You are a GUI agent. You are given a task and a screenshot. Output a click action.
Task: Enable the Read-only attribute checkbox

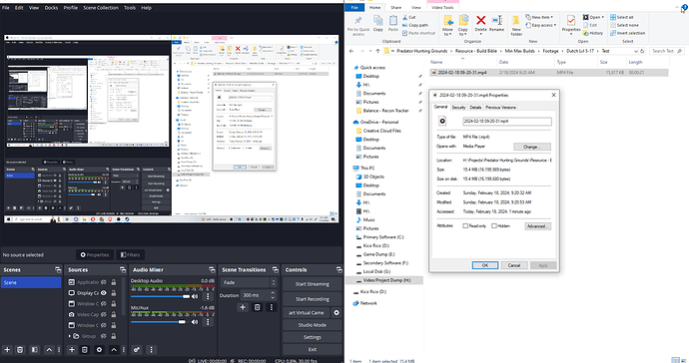point(465,226)
